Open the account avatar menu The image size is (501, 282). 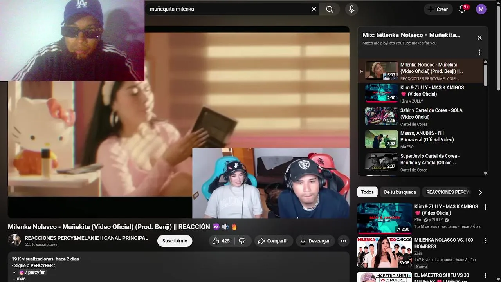pyautogui.click(x=481, y=9)
